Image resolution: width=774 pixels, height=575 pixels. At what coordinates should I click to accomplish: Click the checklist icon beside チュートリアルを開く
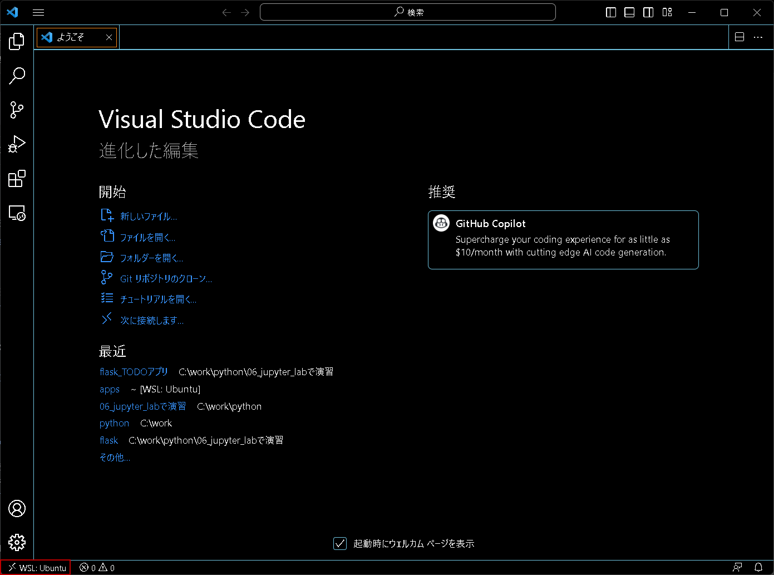107,298
